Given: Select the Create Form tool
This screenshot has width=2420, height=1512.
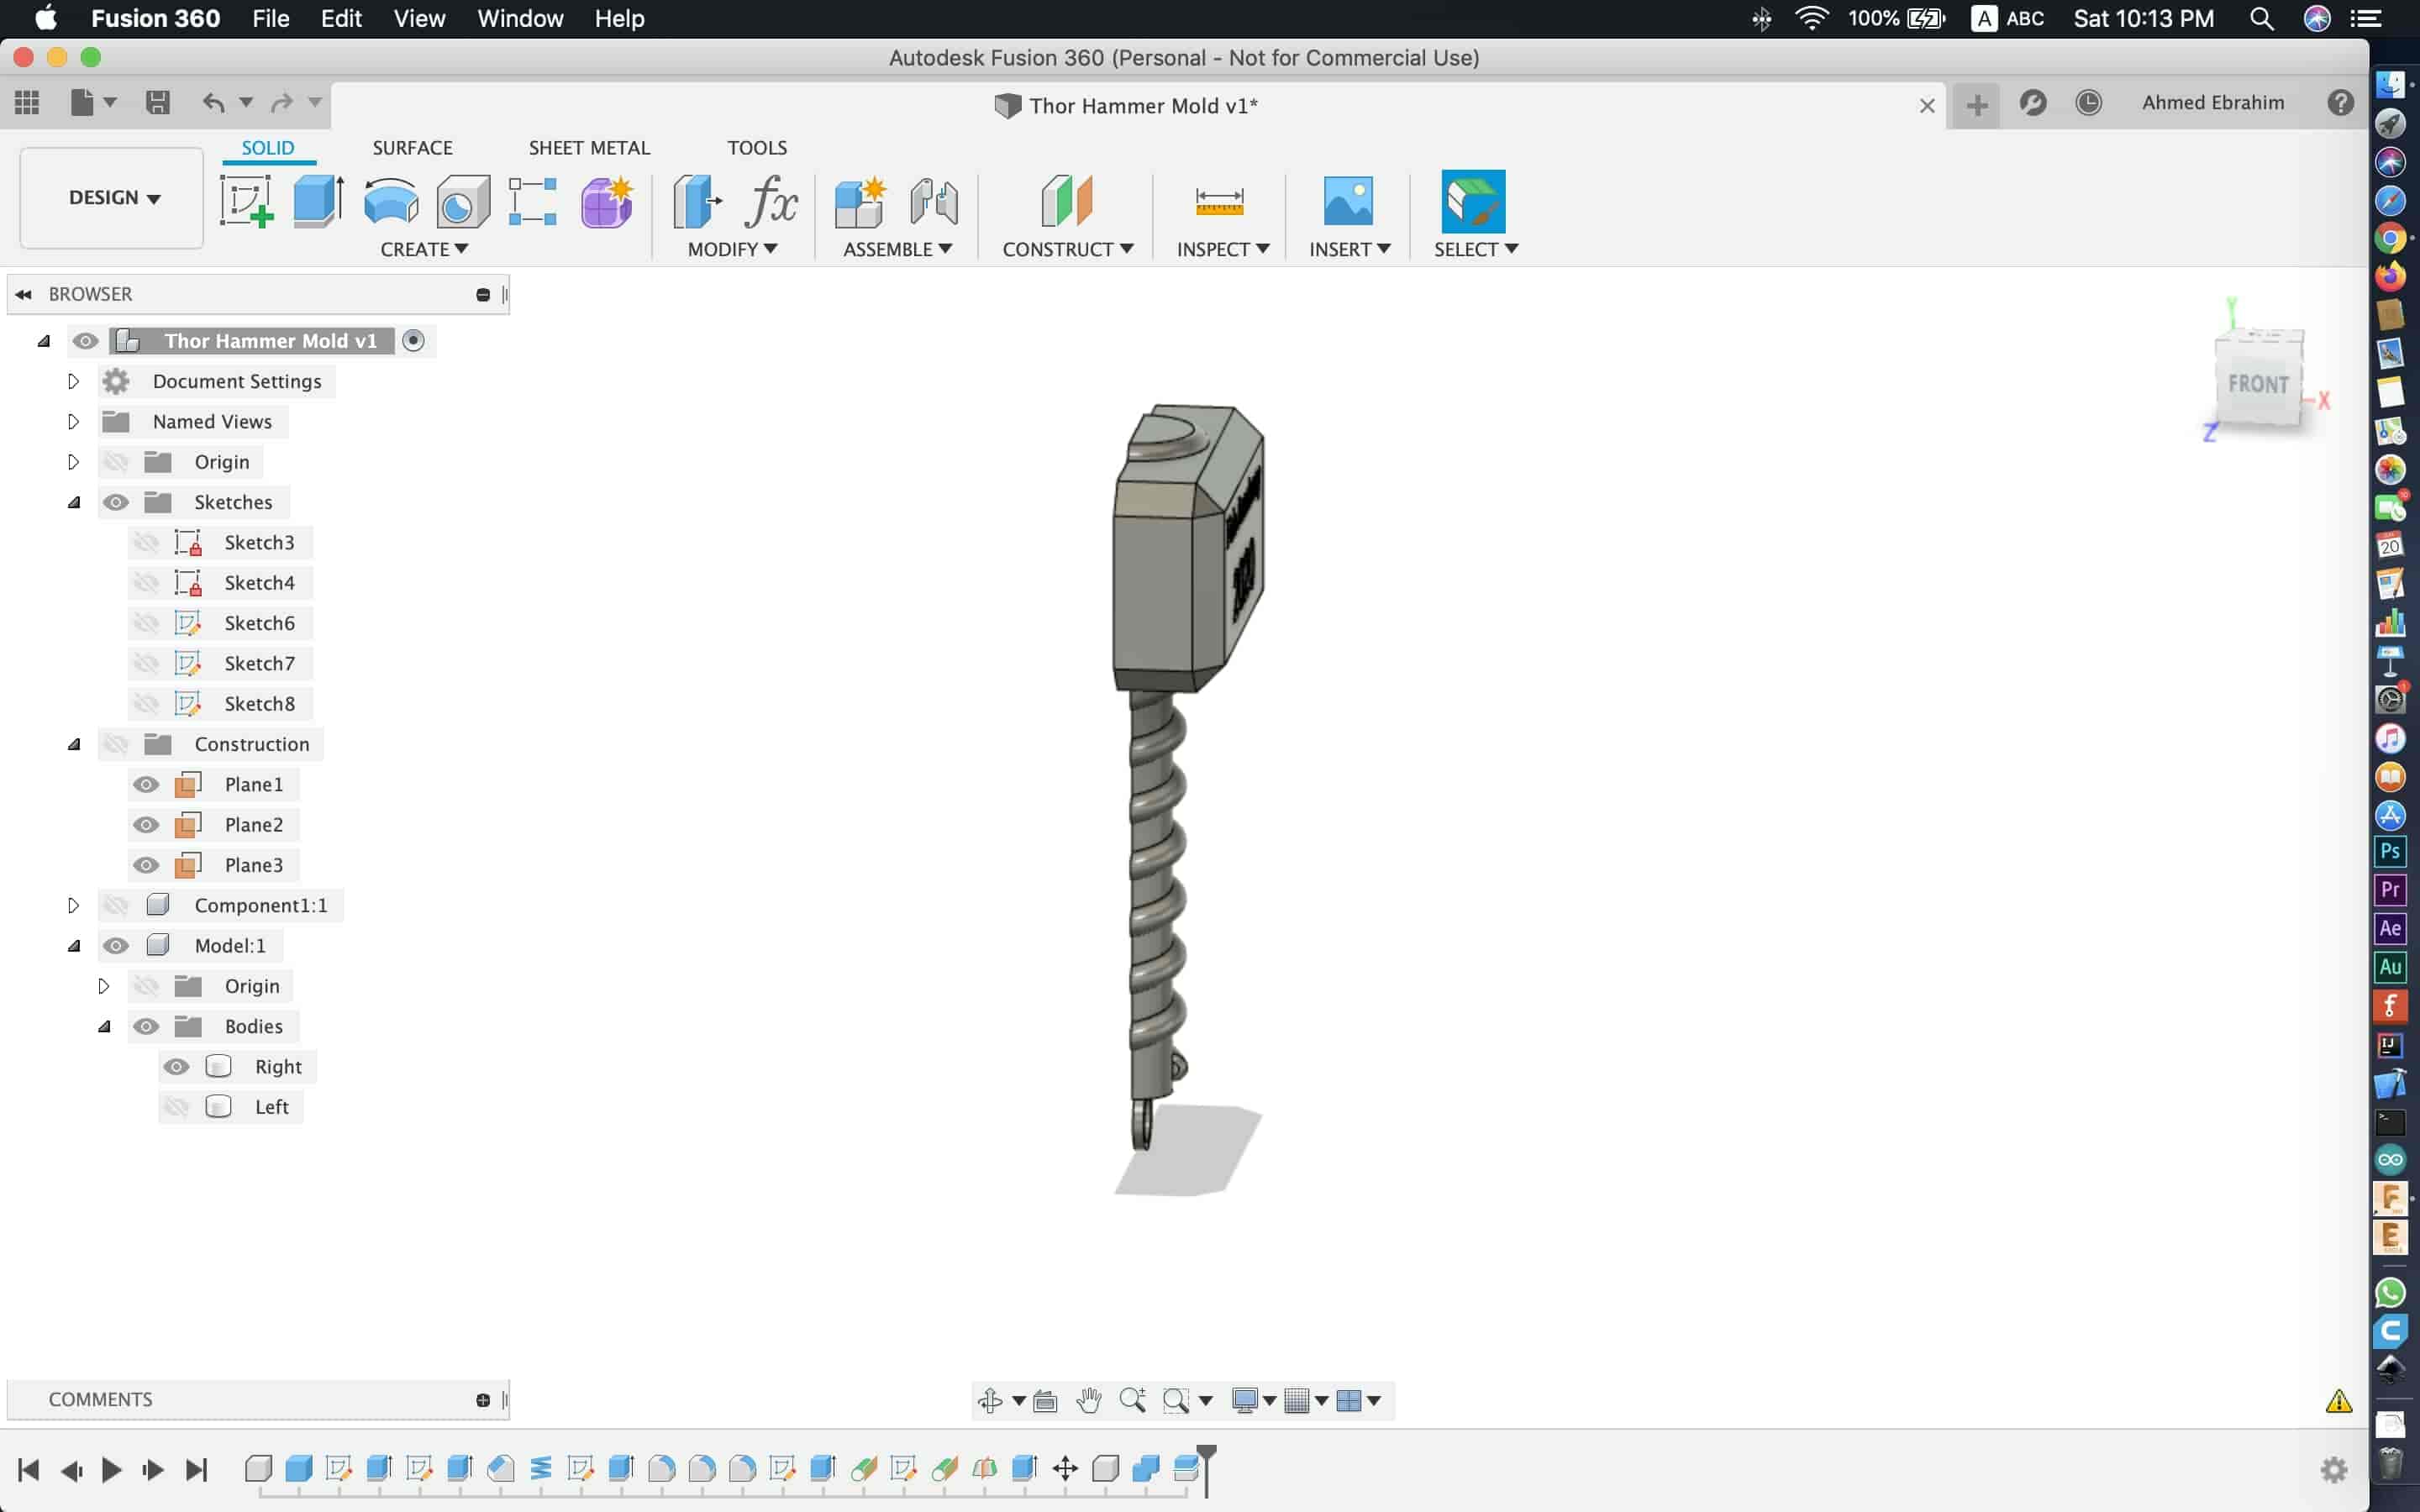Looking at the screenshot, I should click(x=607, y=200).
